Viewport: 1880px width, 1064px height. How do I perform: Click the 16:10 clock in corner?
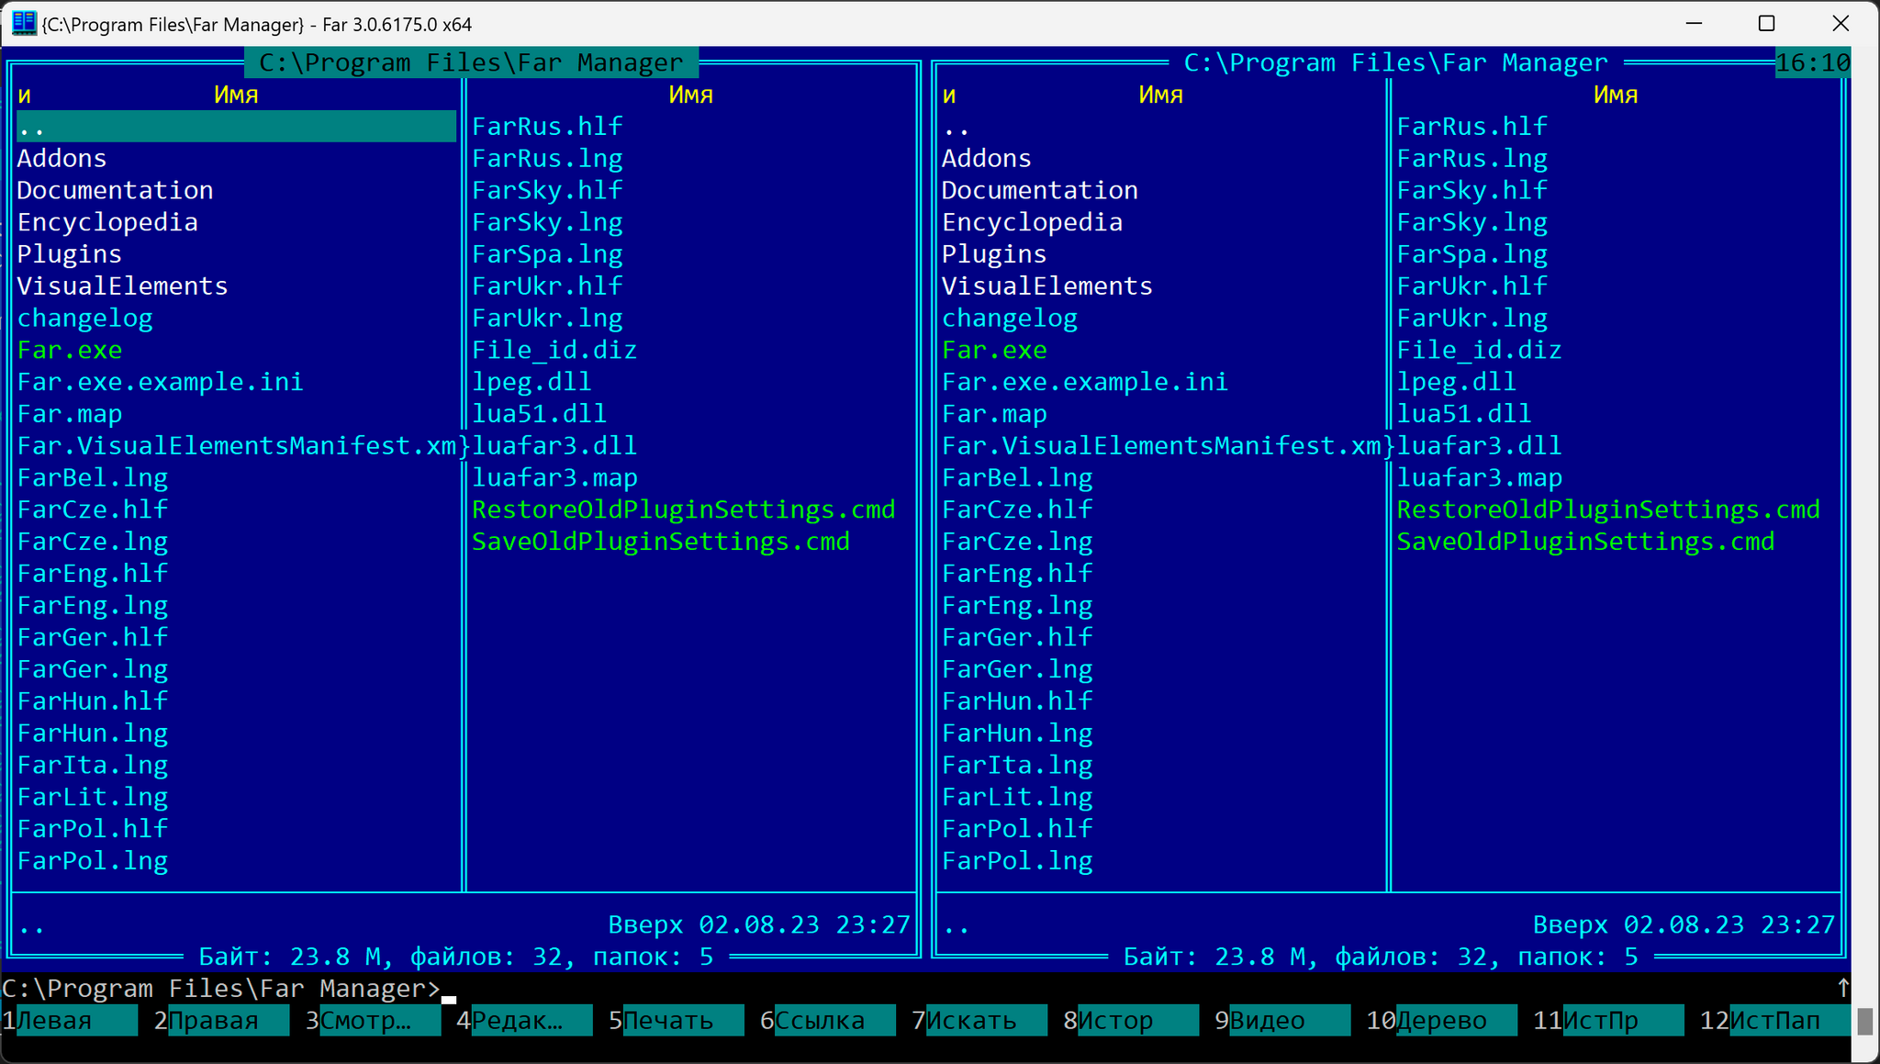click(1812, 62)
